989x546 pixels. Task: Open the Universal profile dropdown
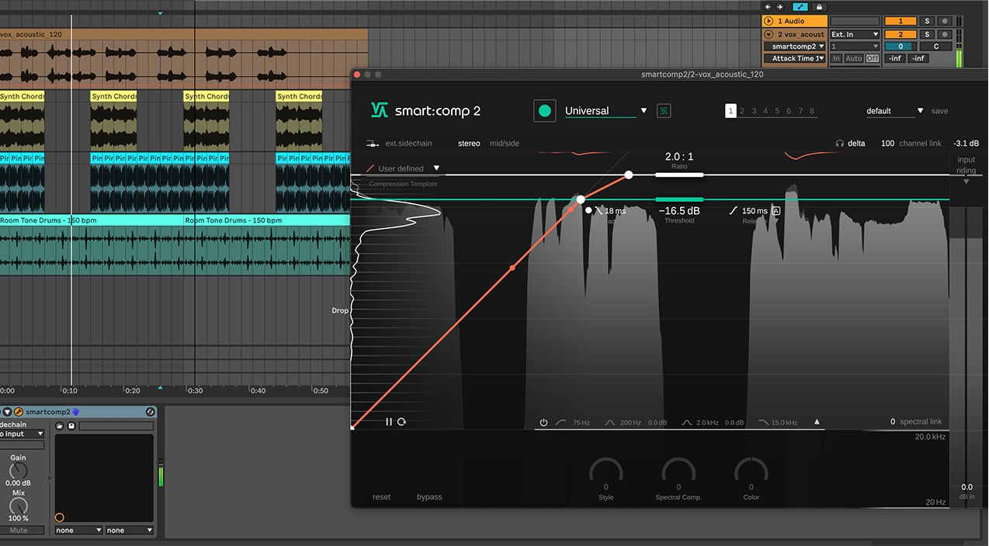pos(644,111)
